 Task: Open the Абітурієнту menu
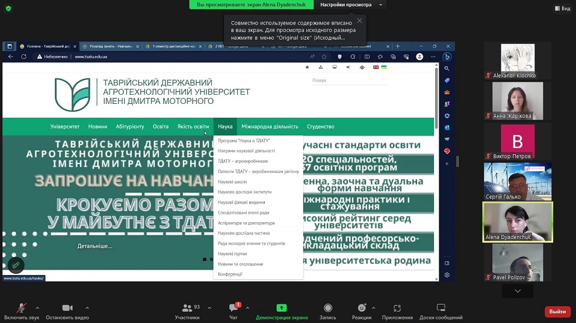pyautogui.click(x=130, y=127)
